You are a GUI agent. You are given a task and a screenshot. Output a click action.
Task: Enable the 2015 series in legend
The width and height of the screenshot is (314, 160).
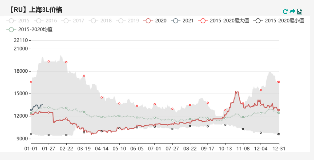18,21
